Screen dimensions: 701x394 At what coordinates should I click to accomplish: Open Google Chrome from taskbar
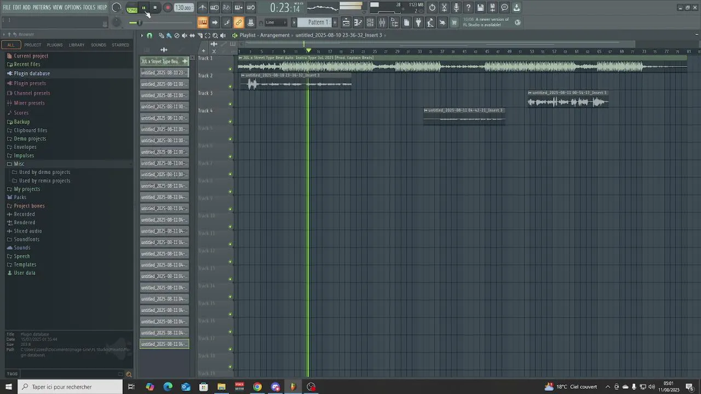[257, 387]
